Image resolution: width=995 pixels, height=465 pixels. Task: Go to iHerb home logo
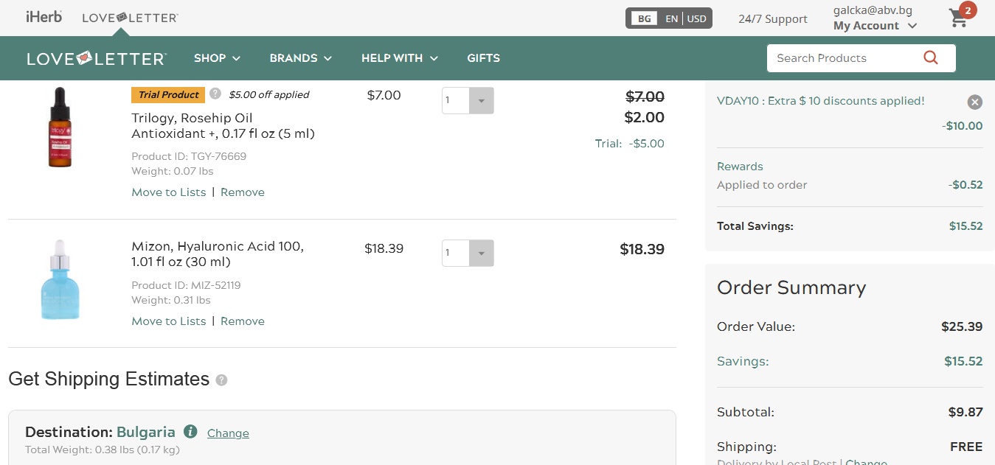coord(44,17)
